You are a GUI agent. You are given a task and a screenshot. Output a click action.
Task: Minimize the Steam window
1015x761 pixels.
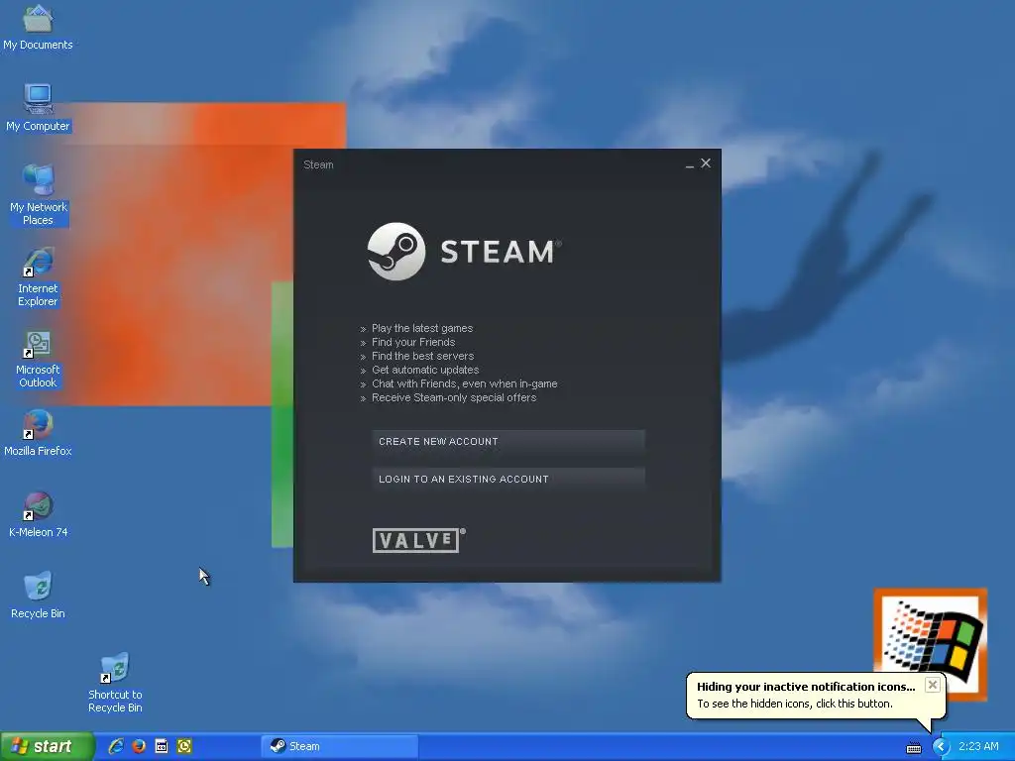click(690, 164)
